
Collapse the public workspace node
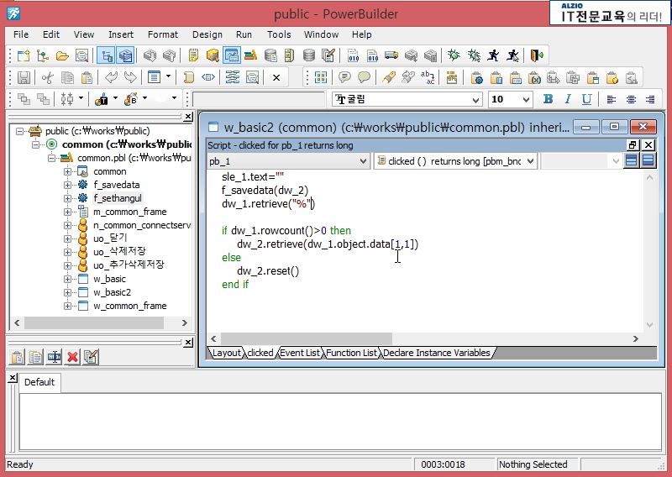click(19, 131)
